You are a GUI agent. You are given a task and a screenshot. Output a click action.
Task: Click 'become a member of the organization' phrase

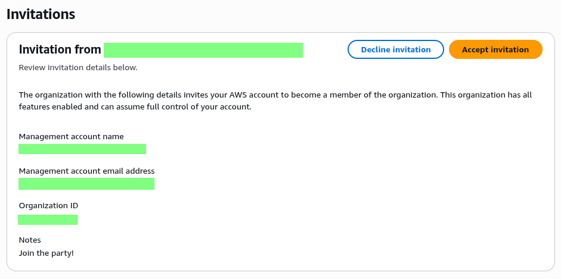(x=359, y=95)
